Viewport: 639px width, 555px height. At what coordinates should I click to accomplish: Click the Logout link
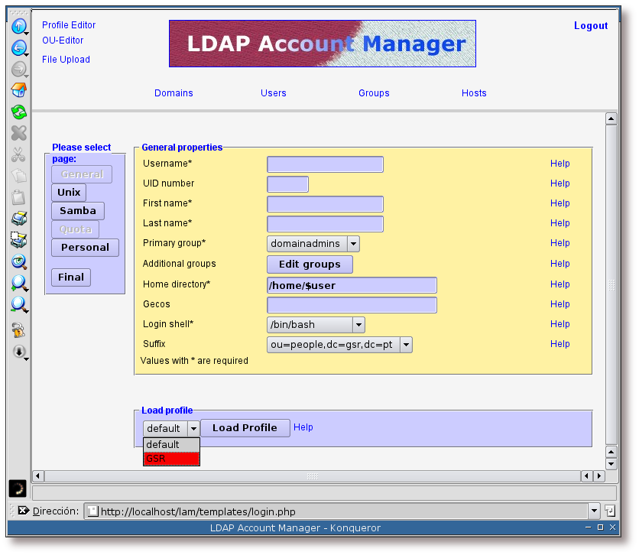tap(590, 26)
